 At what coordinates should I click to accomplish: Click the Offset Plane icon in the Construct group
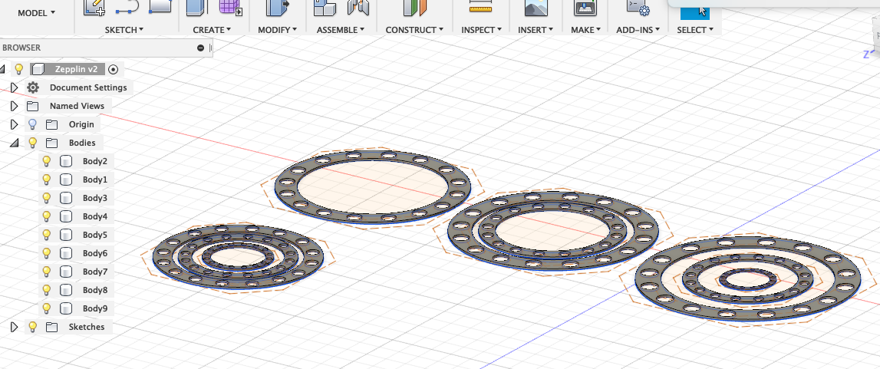415,8
